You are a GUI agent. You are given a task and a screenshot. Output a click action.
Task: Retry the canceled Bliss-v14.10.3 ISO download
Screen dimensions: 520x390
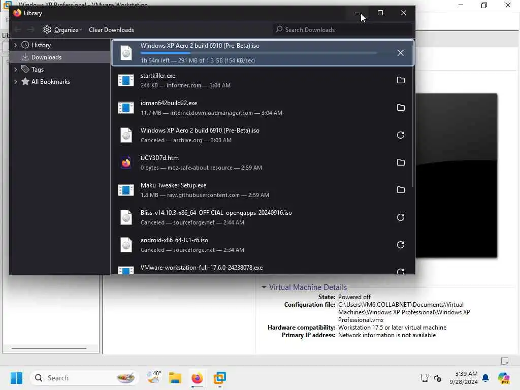(401, 217)
